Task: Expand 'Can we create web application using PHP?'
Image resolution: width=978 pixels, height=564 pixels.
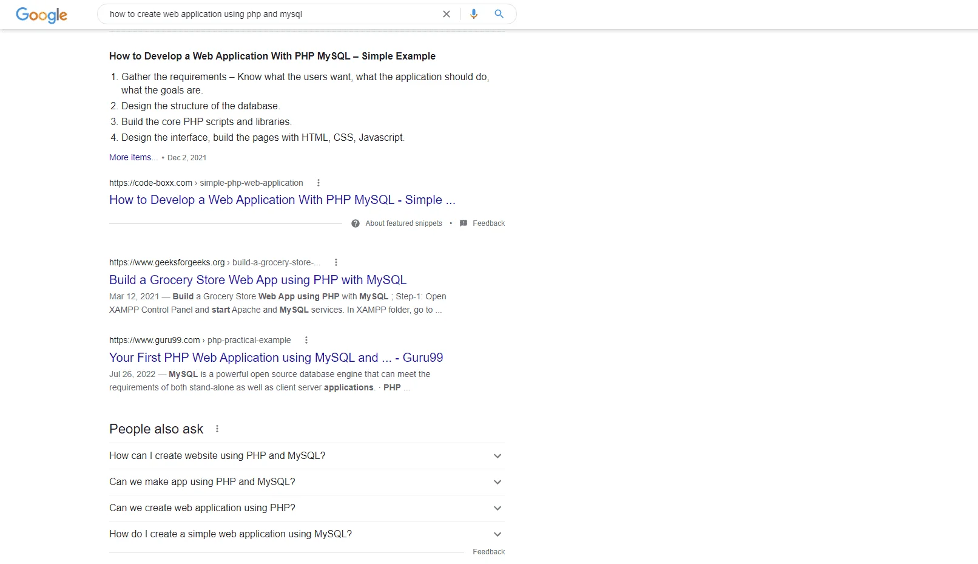Action: click(x=307, y=508)
